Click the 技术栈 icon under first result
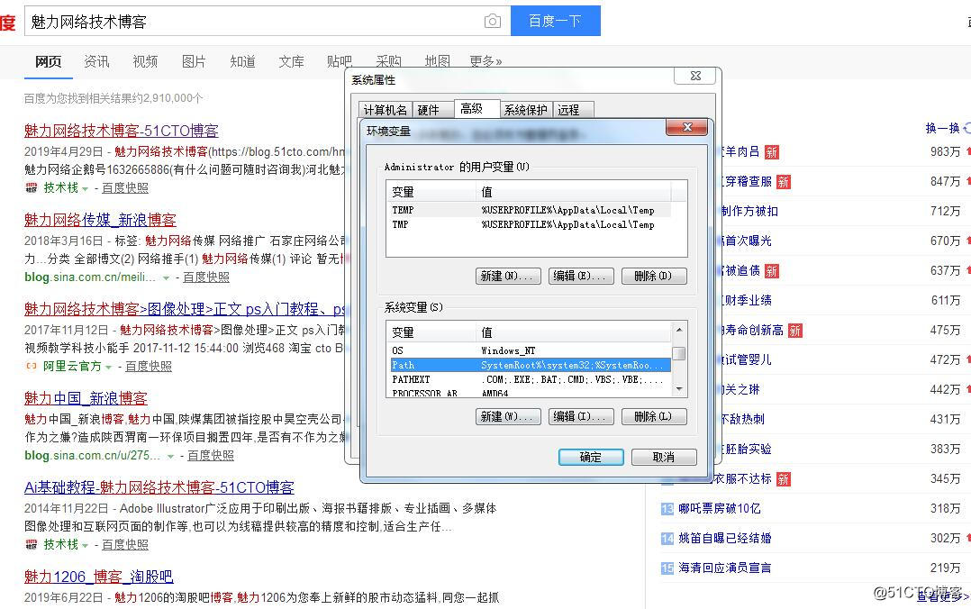This screenshot has width=971, height=609. click(31, 187)
